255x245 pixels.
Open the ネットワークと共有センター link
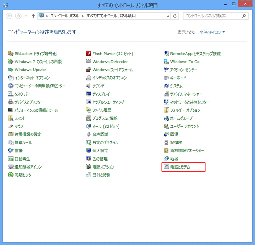(x=190, y=102)
